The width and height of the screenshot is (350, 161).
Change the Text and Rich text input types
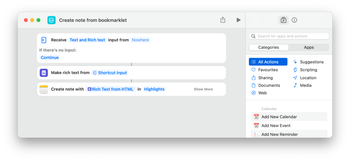(x=87, y=40)
